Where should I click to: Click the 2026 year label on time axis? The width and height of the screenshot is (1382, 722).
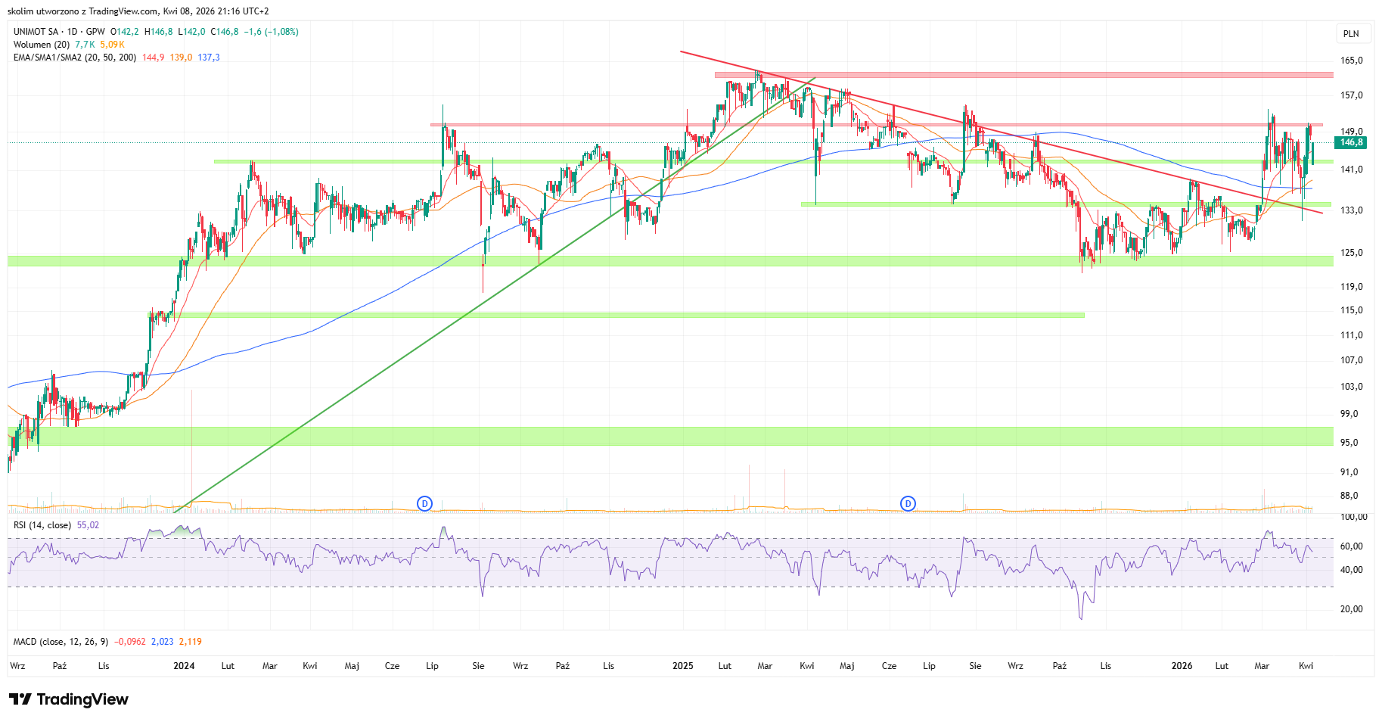point(1182,666)
